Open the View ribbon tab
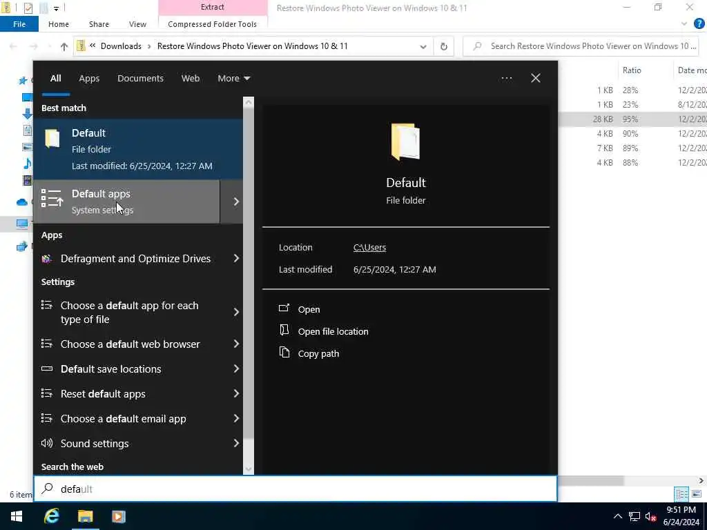Screen dimensions: 707x530 tap(137, 24)
